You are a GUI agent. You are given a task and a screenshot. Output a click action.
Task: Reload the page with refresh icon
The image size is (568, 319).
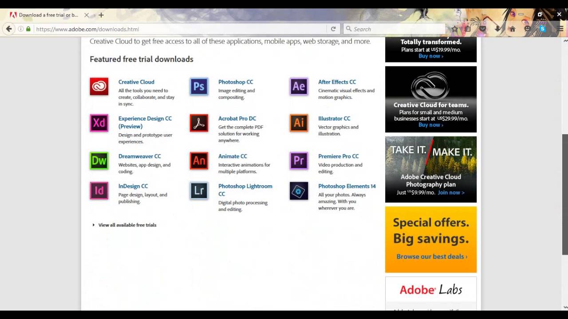tap(333, 29)
